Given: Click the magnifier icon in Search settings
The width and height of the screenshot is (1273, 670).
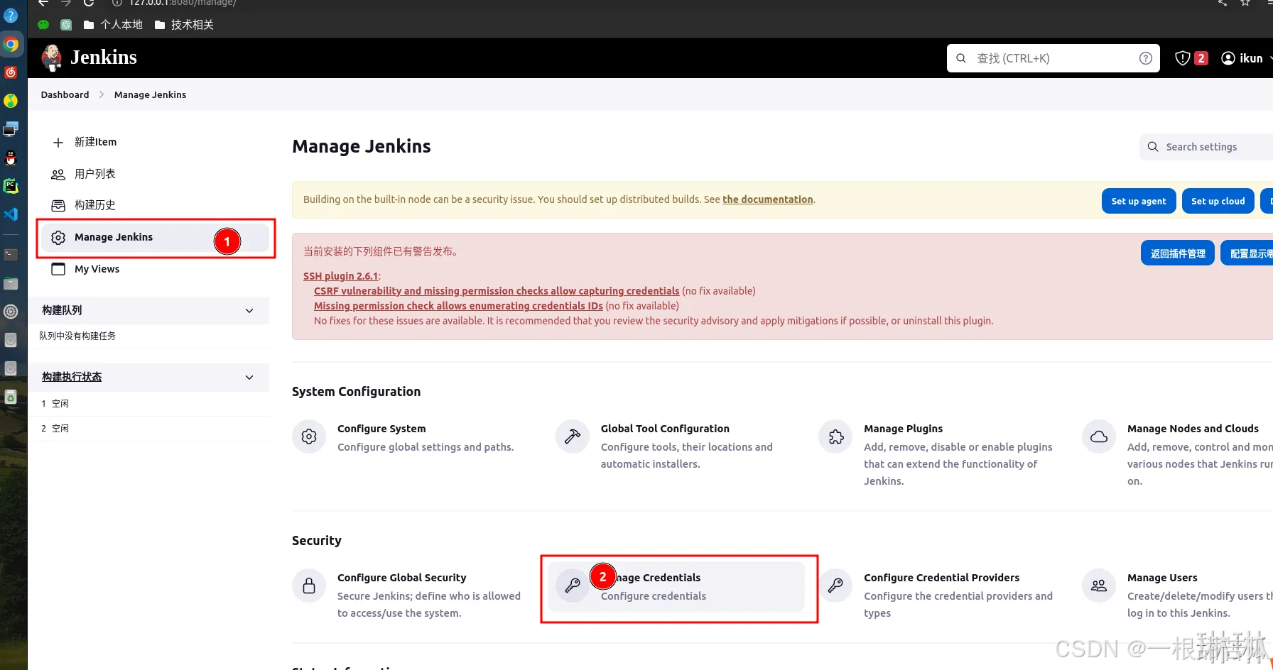Looking at the screenshot, I should click(1153, 147).
